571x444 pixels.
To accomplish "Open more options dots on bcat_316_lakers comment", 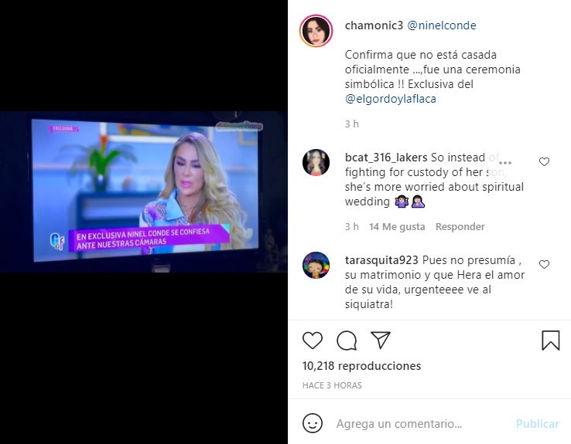I will [x=505, y=162].
